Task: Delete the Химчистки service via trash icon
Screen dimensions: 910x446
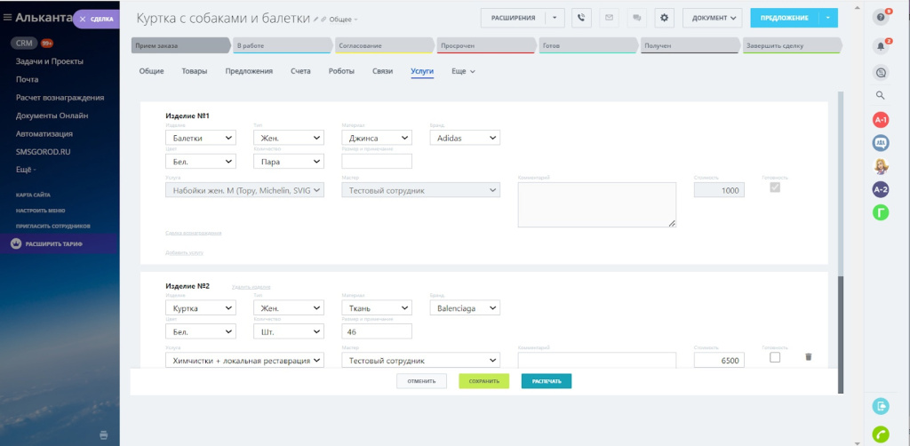Action: [x=809, y=357]
